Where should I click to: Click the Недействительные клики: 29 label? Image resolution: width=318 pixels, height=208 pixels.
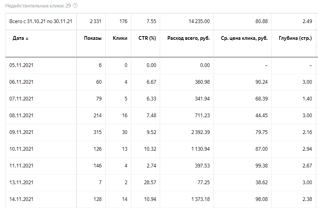[38, 6]
